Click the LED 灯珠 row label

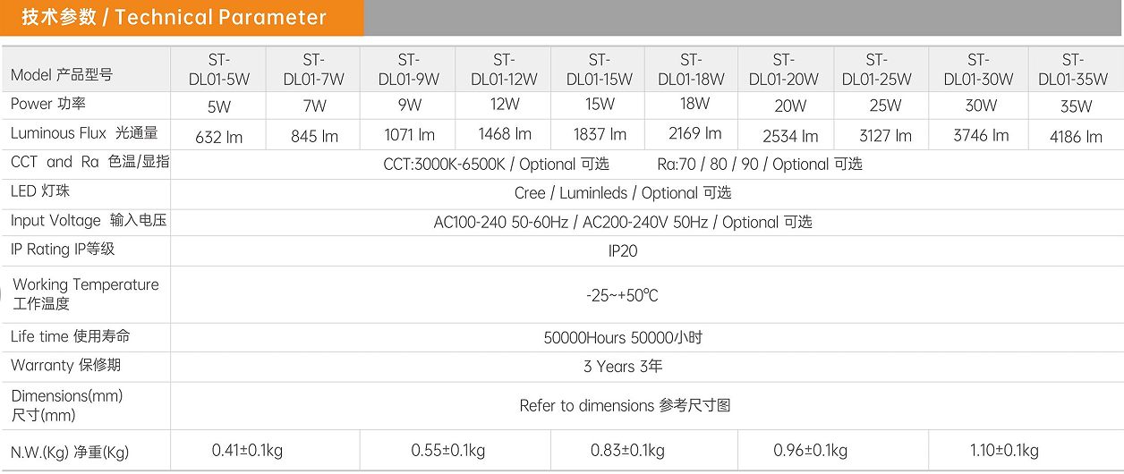pyautogui.click(x=40, y=191)
